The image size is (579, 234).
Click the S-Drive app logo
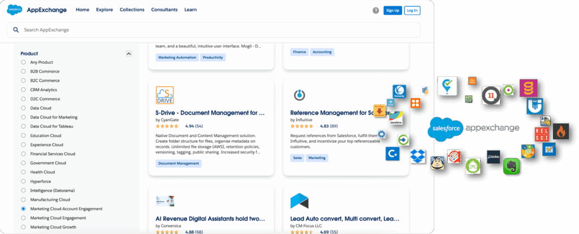(x=165, y=95)
